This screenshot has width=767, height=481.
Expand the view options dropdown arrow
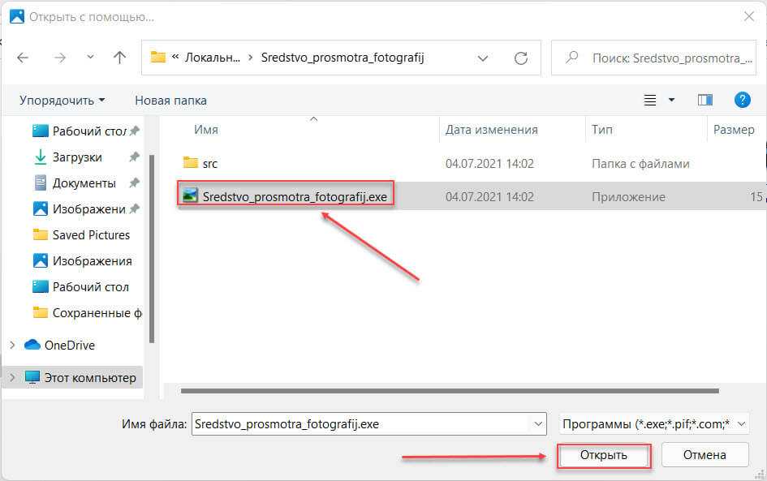[x=671, y=100]
